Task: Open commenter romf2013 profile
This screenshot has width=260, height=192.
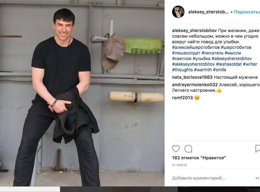Action: (x=182, y=98)
